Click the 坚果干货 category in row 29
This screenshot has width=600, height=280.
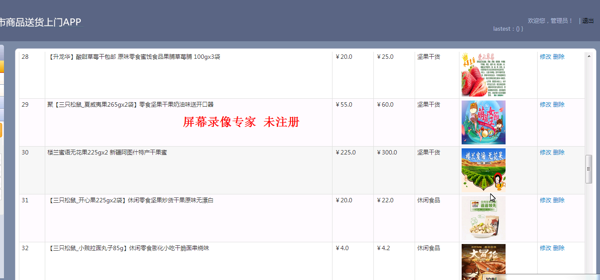coord(429,104)
